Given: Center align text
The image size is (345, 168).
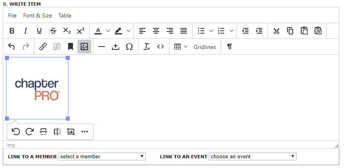Looking at the screenshot, I should (x=156, y=31).
